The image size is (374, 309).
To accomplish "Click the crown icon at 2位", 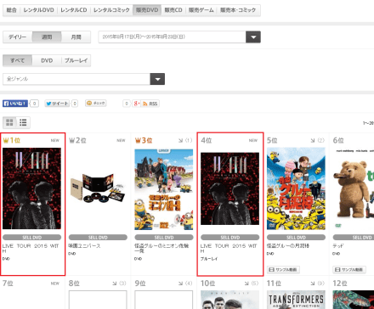I will pos(71,140).
